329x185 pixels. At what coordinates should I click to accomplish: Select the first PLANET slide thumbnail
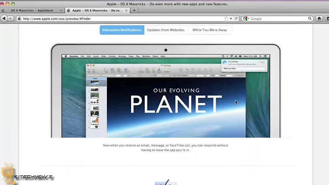[x=95, y=83]
